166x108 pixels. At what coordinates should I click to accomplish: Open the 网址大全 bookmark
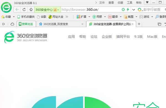tap(56, 17)
